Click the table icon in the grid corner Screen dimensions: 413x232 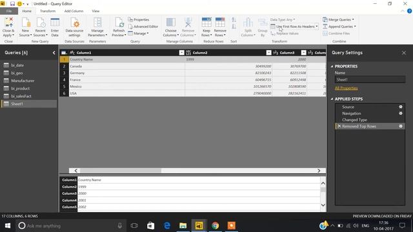pos(64,53)
